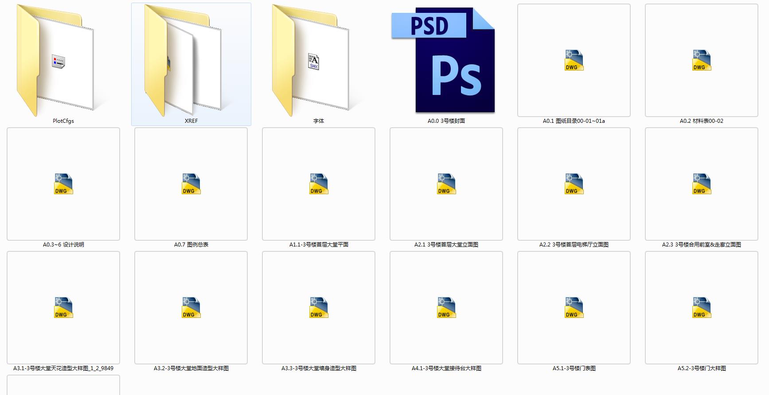Viewport: 769px width, 395px height.
Task: Select the A0.0 3号楼封面 PSD file icon
Action: (443, 60)
